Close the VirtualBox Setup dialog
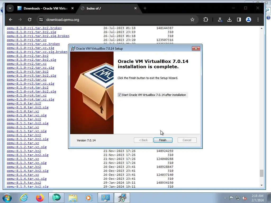Viewport: 271px width, 203px height. 196,49
